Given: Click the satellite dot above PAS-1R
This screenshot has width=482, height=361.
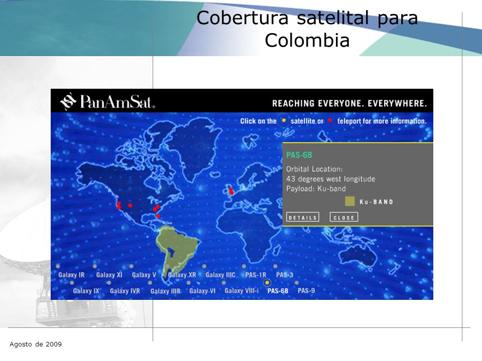Looking at the screenshot, I should tap(244, 266).
